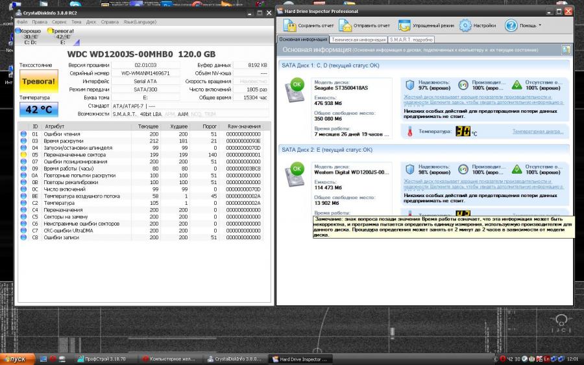Click blue status circle for Время раскрутки row

23,141
